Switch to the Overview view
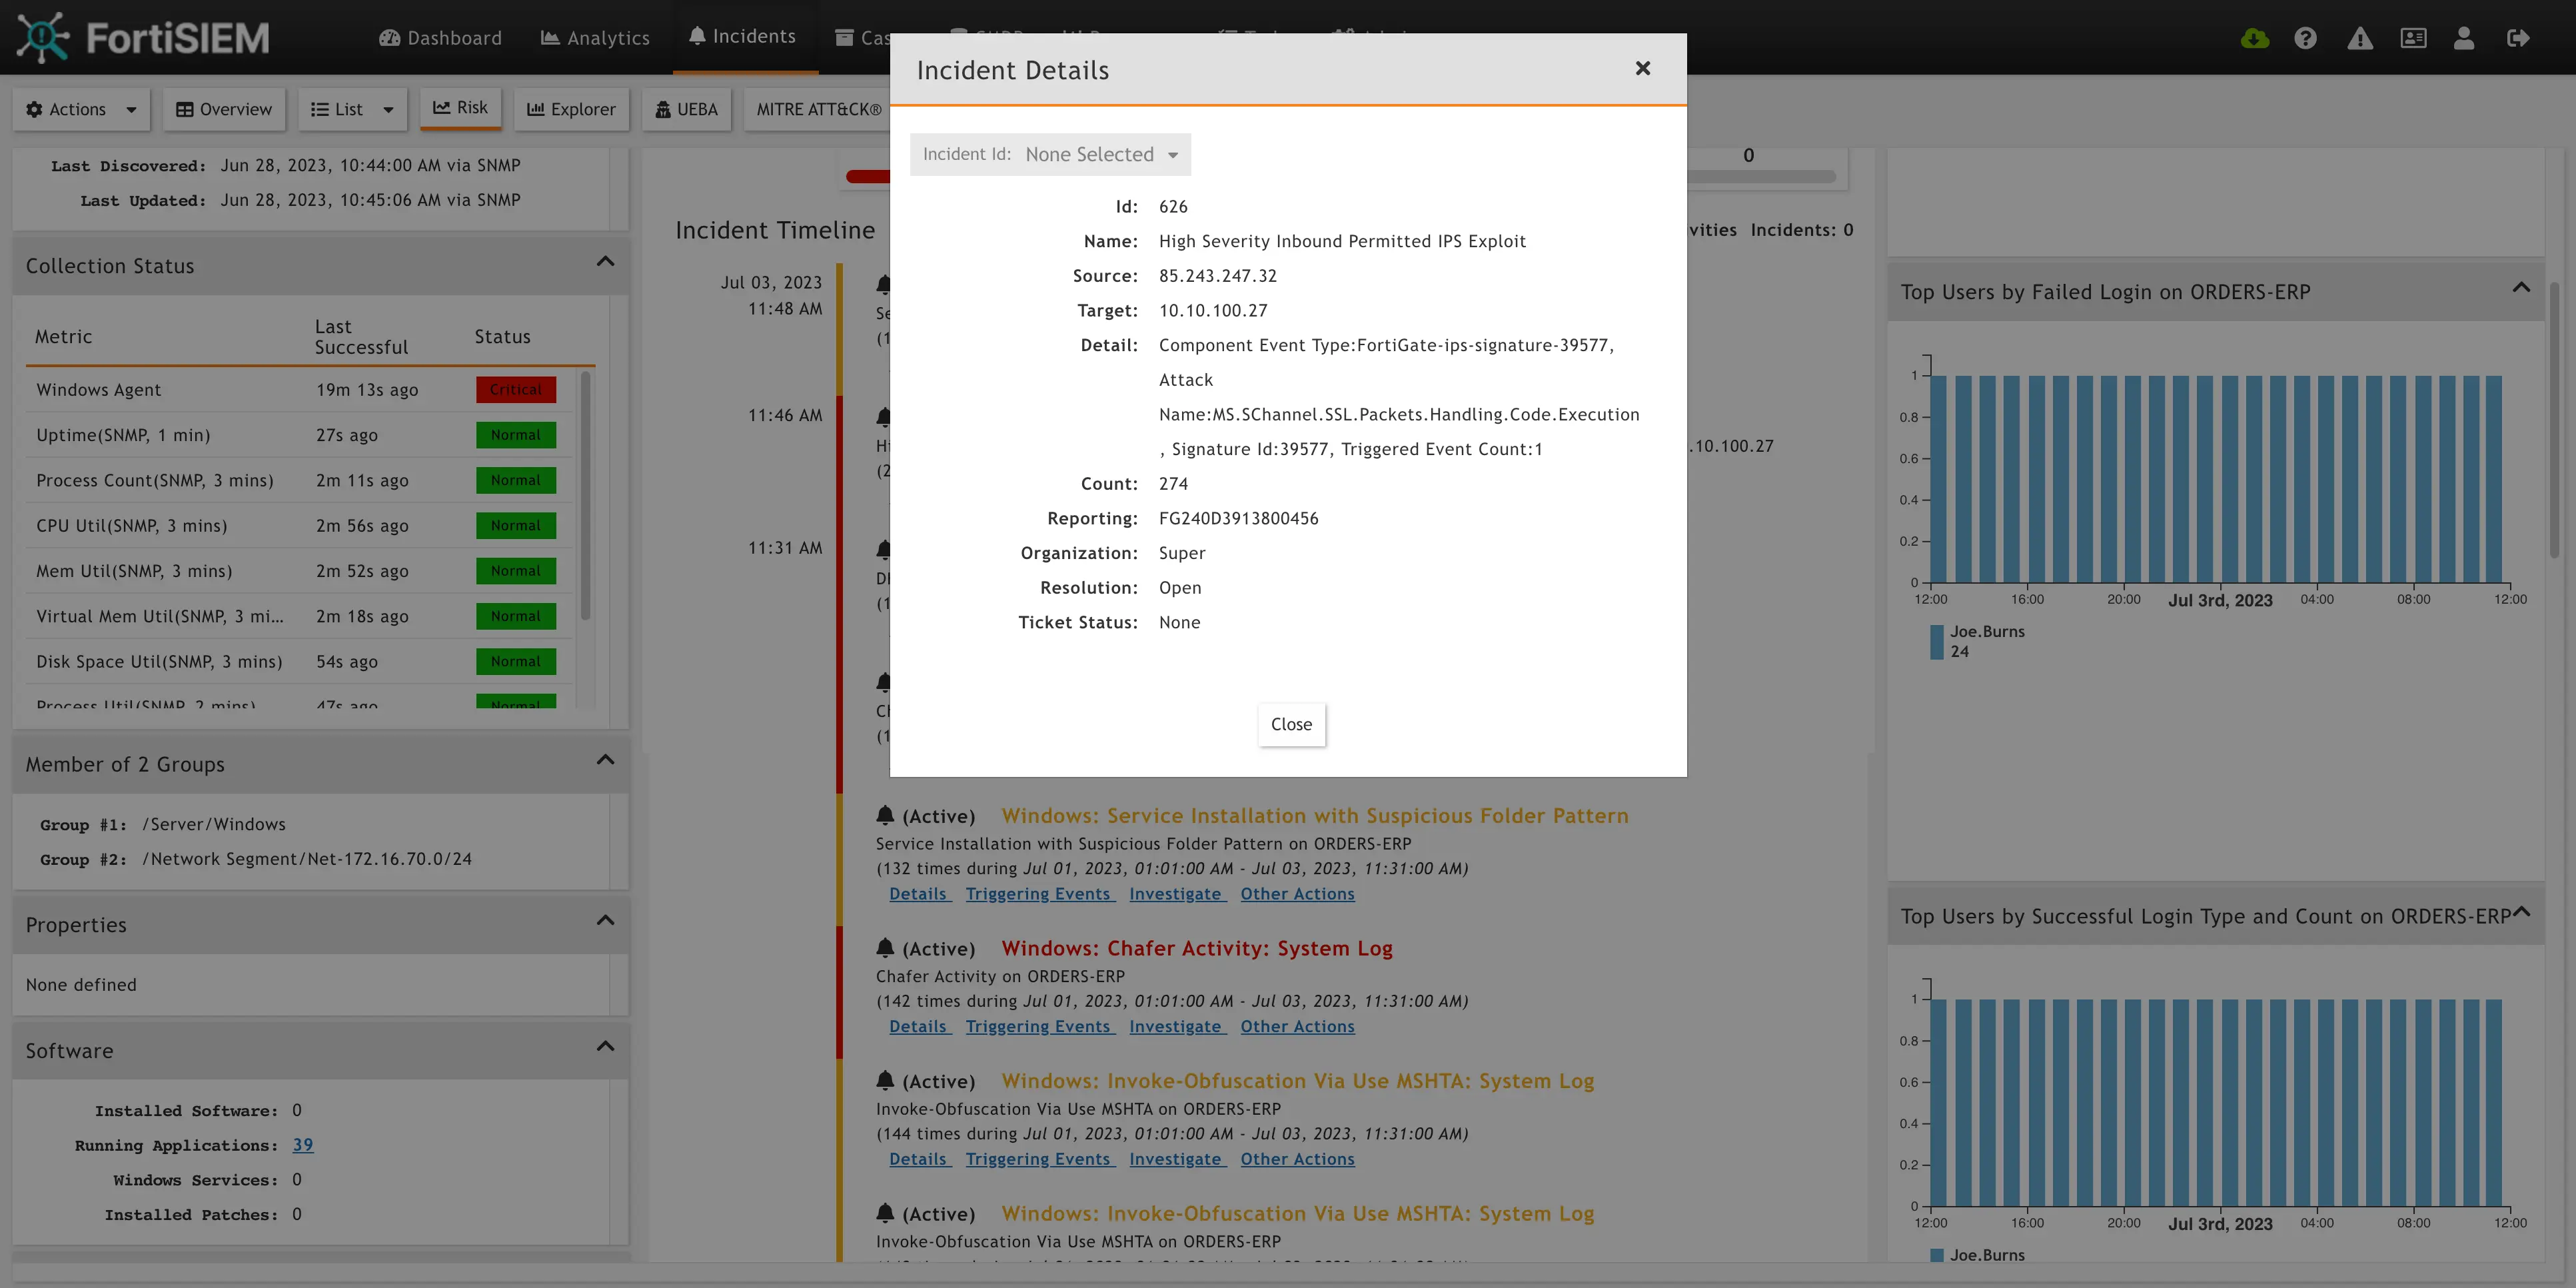This screenshot has height=1288, width=2576. (224, 109)
